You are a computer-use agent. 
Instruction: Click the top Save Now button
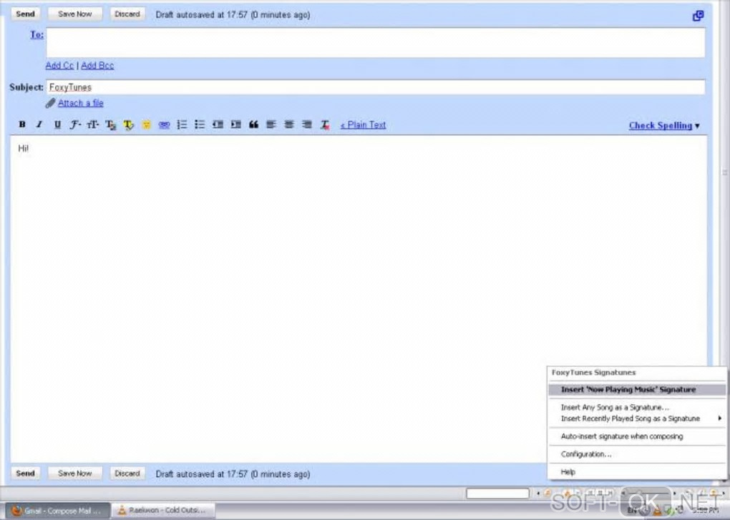pyautogui.click(x=75, y=14)
